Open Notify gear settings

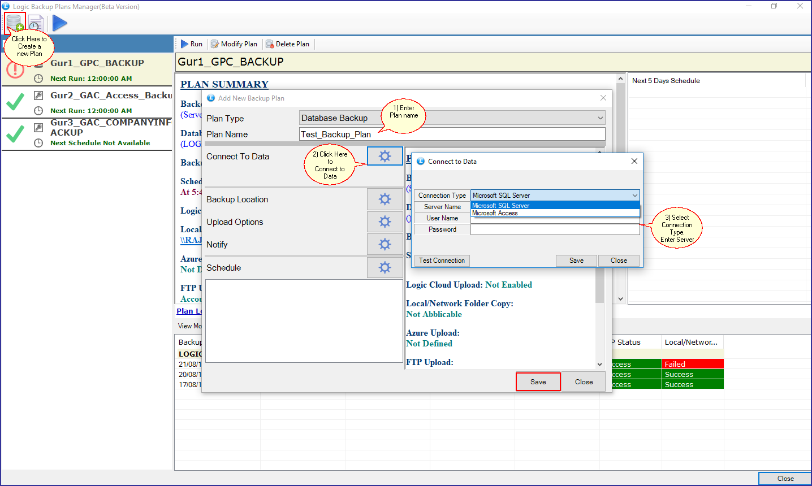click(385, 244)
